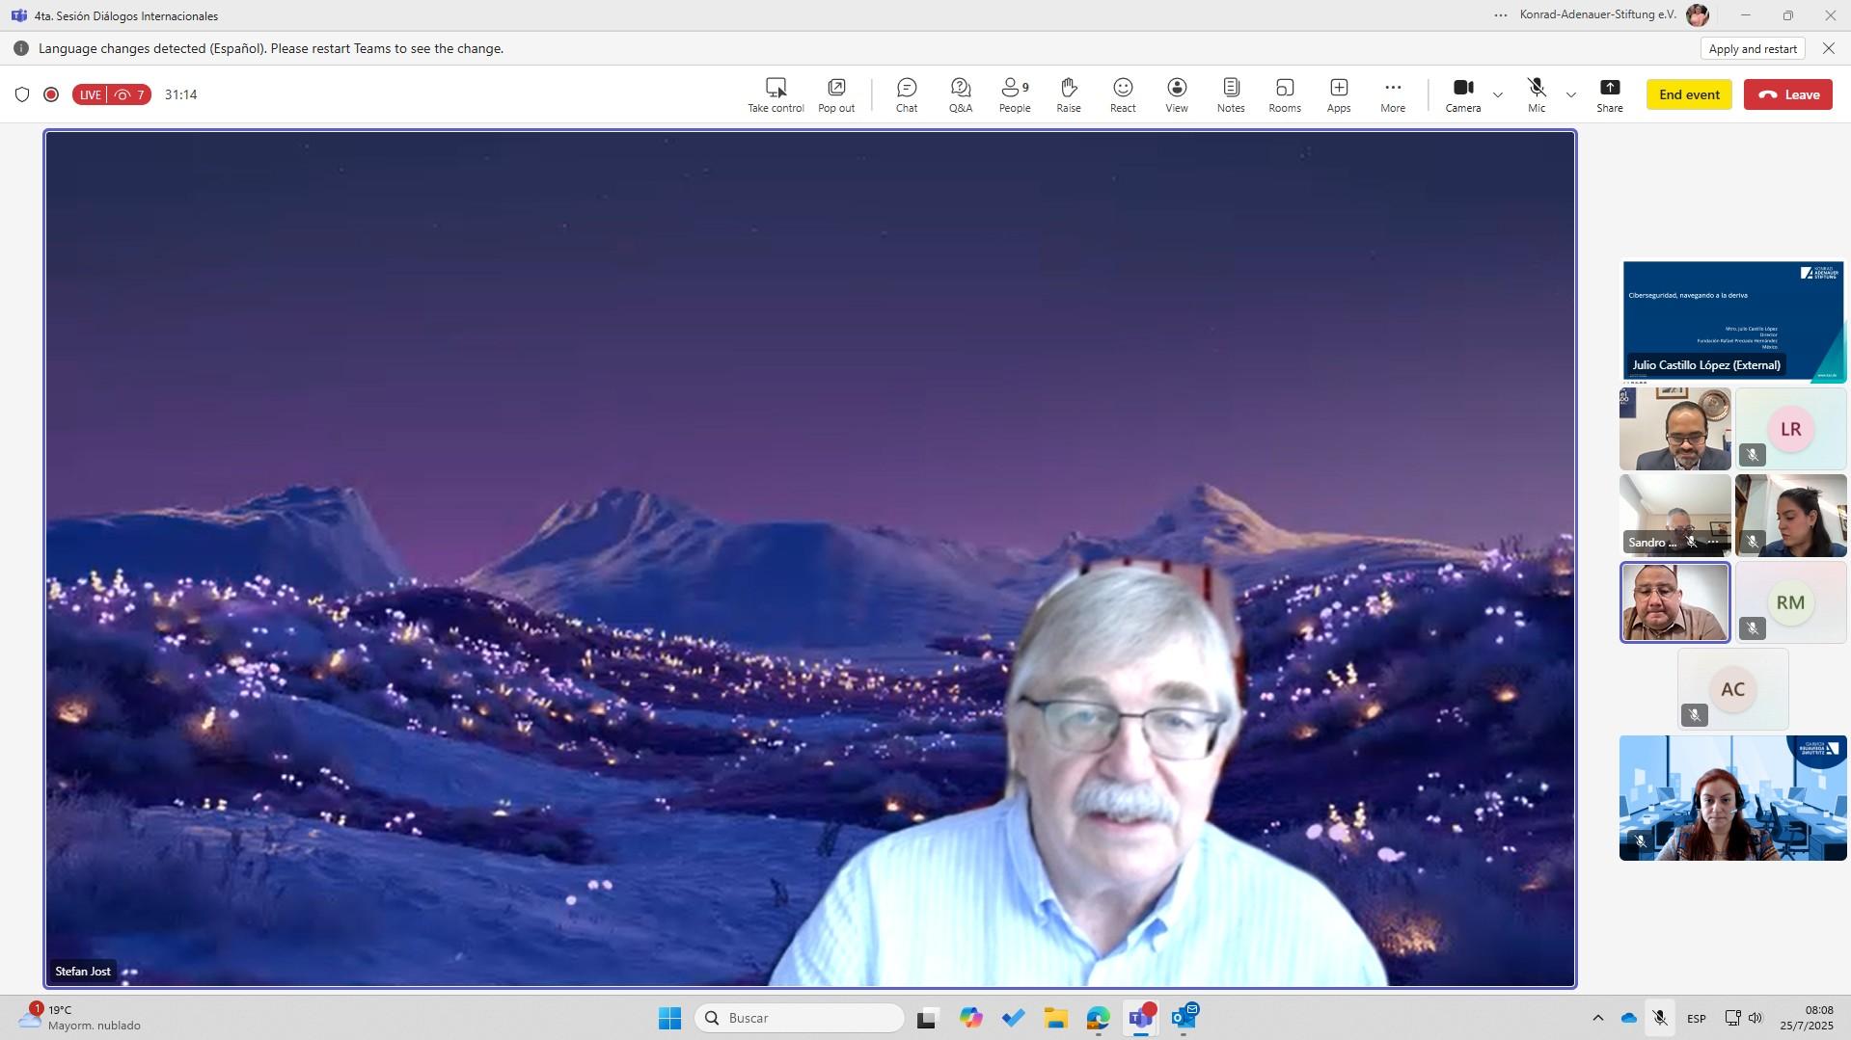Click Share screen icon
This screenshot has width=1851, height=1040.
coord(1609,94)
